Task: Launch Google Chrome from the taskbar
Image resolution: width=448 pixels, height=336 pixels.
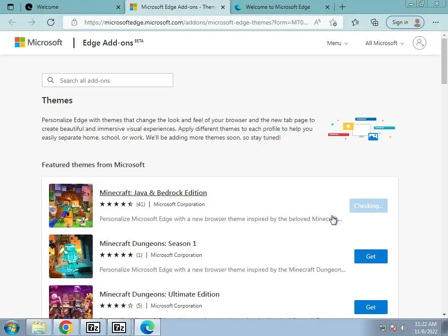Action: pyautogui.click(x=66, y=327)
